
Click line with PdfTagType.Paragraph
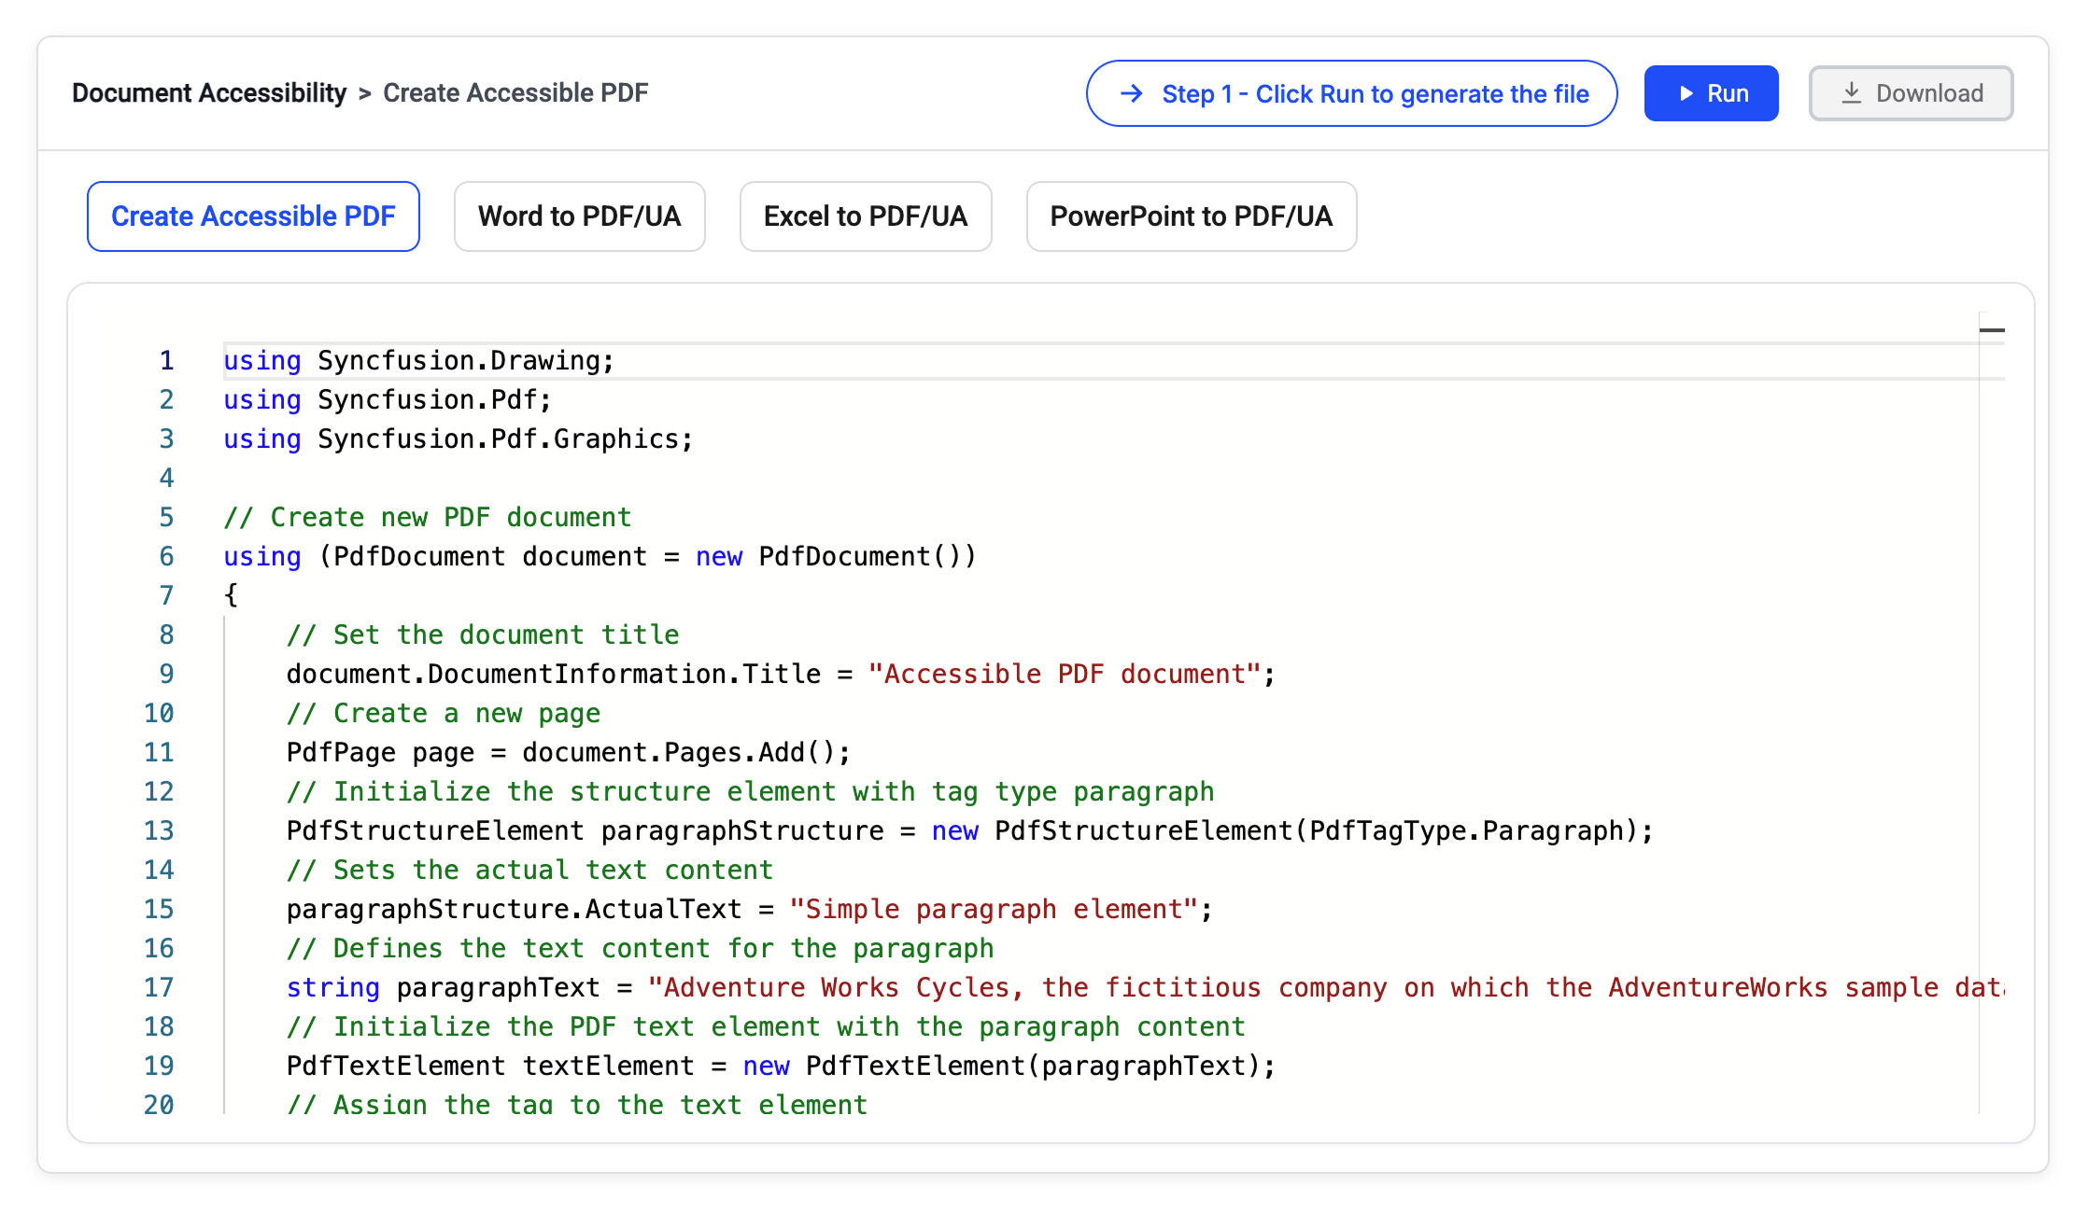tap(969, 831)
